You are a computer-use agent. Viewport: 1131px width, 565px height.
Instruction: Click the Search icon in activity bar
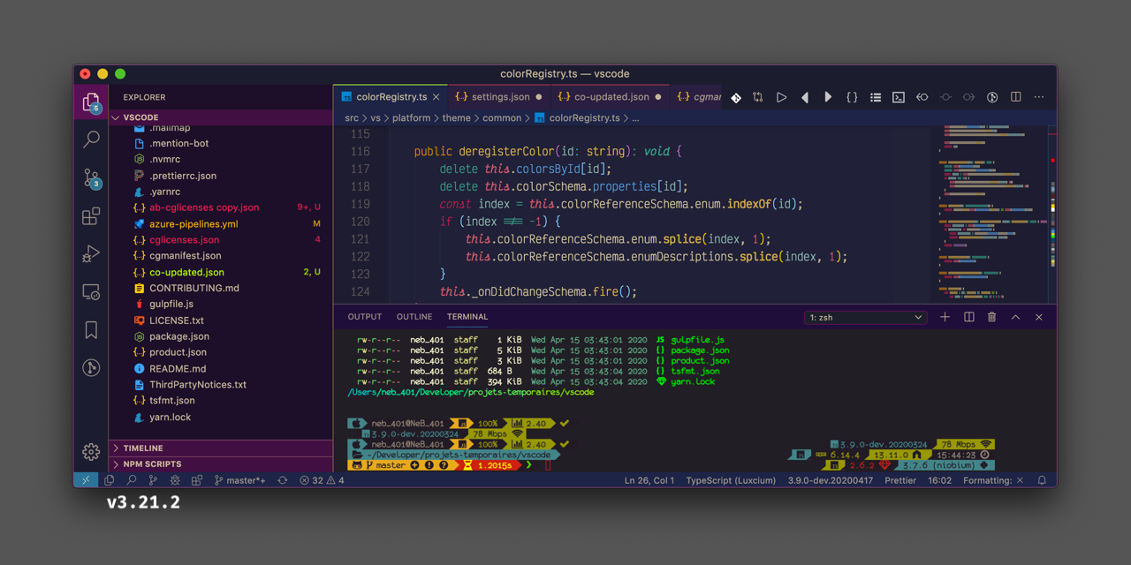[91, 139]
